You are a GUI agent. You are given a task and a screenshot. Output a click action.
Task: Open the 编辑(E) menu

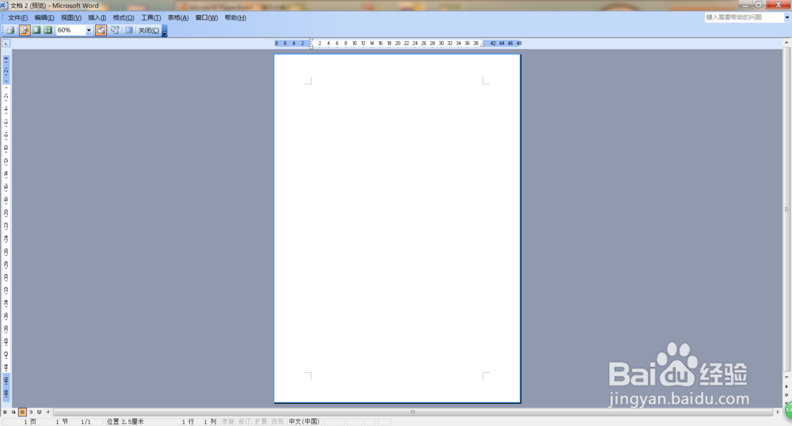[44, 17]
